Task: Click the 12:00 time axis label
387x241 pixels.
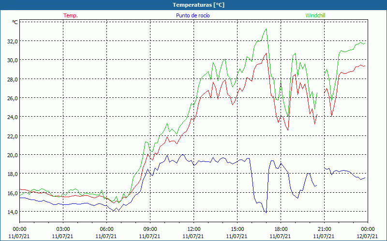Action: [194, 229]
